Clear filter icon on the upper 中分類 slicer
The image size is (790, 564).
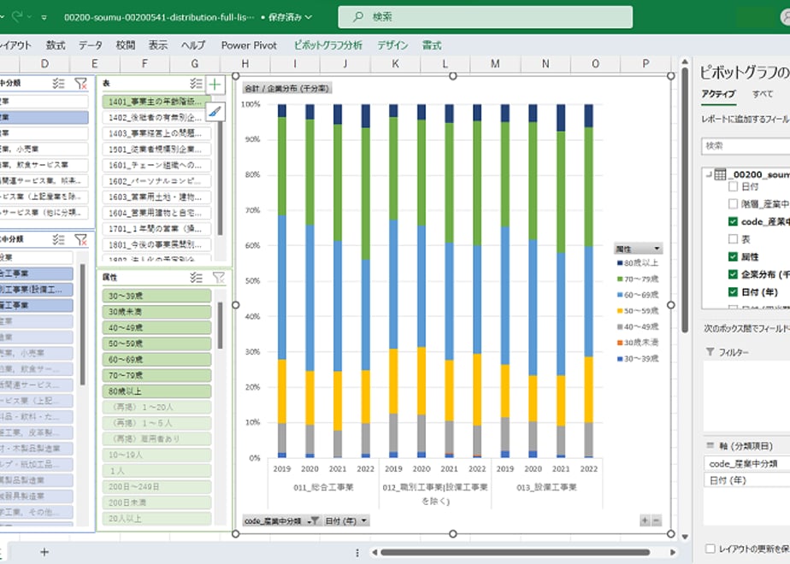tap(80, 84)
